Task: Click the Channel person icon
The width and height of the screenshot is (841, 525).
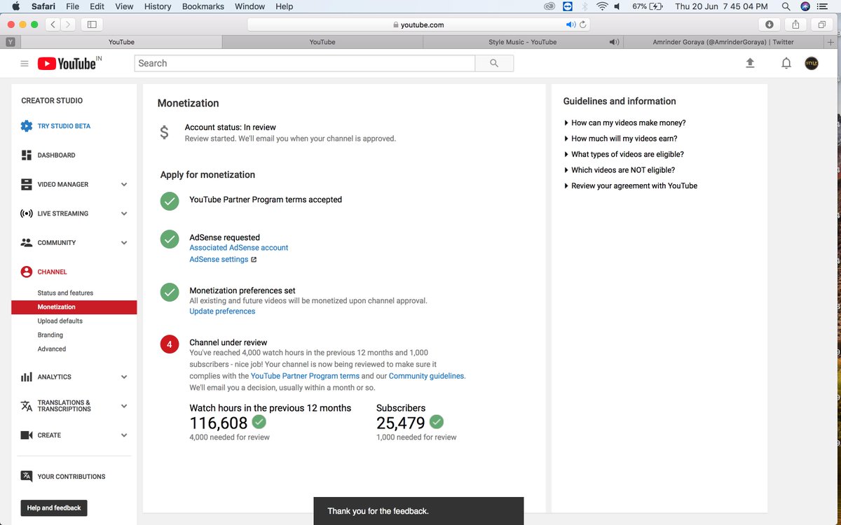Action: pos(27,272)
